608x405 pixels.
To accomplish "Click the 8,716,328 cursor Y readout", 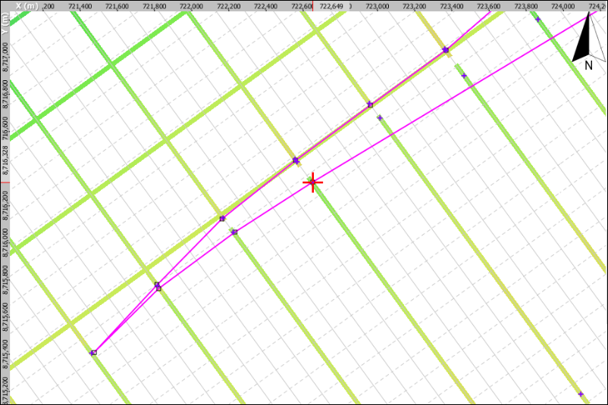I will (5, 160).
